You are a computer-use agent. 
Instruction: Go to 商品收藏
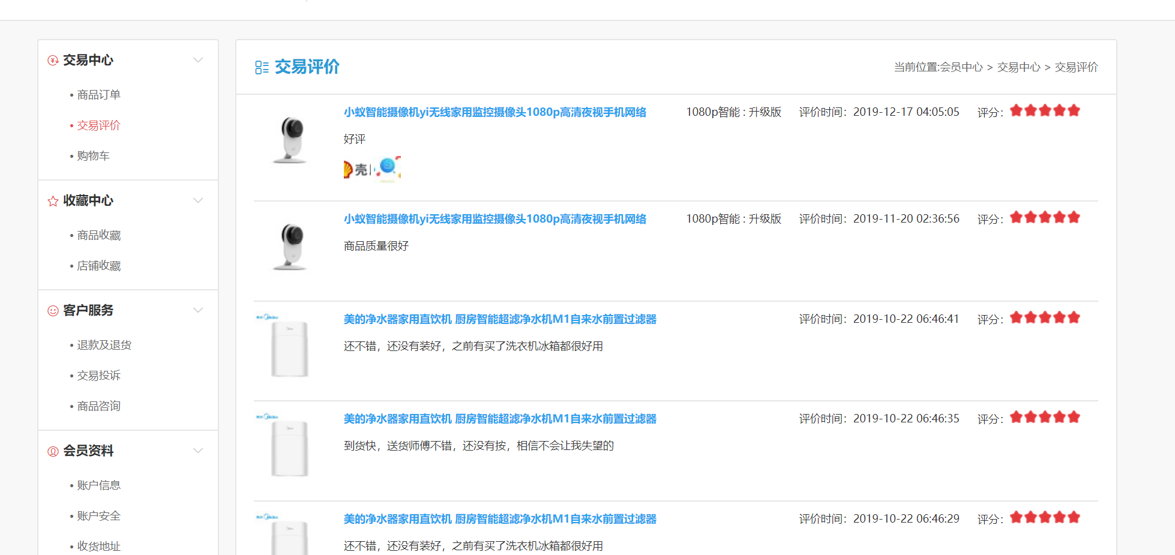point(99,235)
